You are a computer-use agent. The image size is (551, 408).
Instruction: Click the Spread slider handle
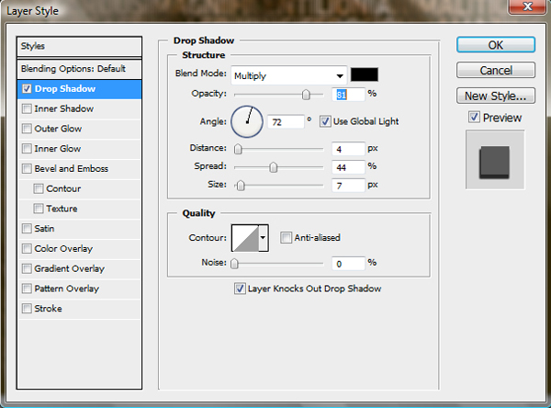[273, 167]
